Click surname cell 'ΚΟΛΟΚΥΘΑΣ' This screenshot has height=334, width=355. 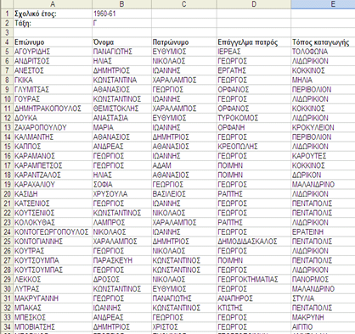(x=53, y=222)
